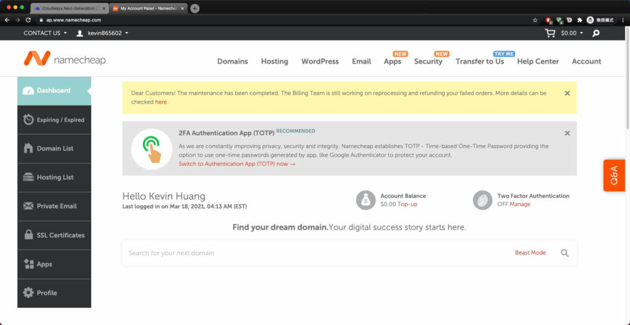Click the browser back arrow

pyautogui.click(x=7, y=20)
